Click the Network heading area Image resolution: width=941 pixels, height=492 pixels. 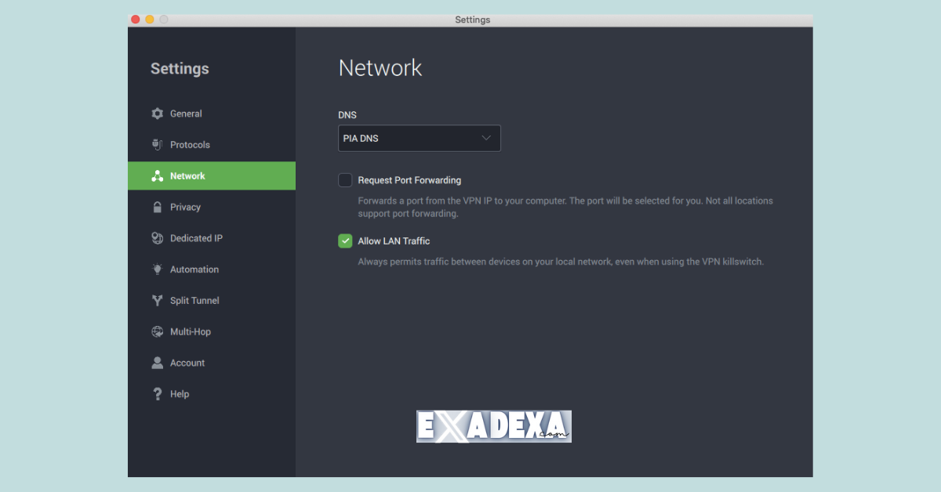380,68
